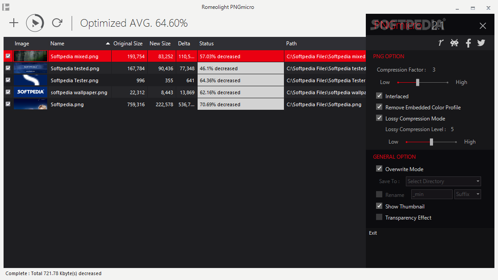Click the '57.03% decreased' status cell

click(240, 56)
